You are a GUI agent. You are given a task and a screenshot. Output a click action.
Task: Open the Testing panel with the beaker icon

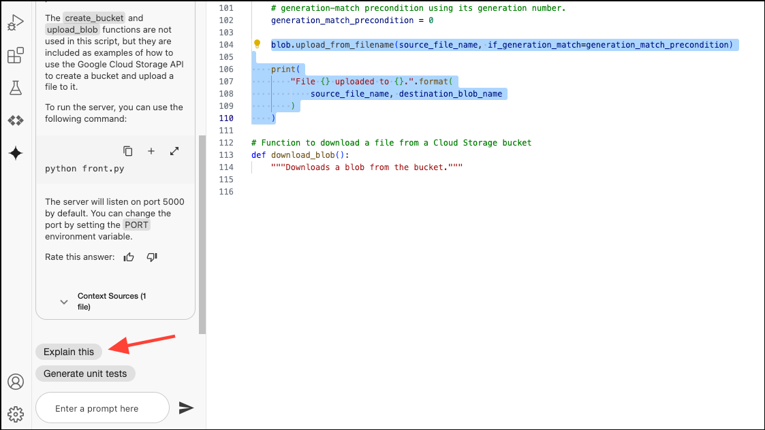click(15, 88)
